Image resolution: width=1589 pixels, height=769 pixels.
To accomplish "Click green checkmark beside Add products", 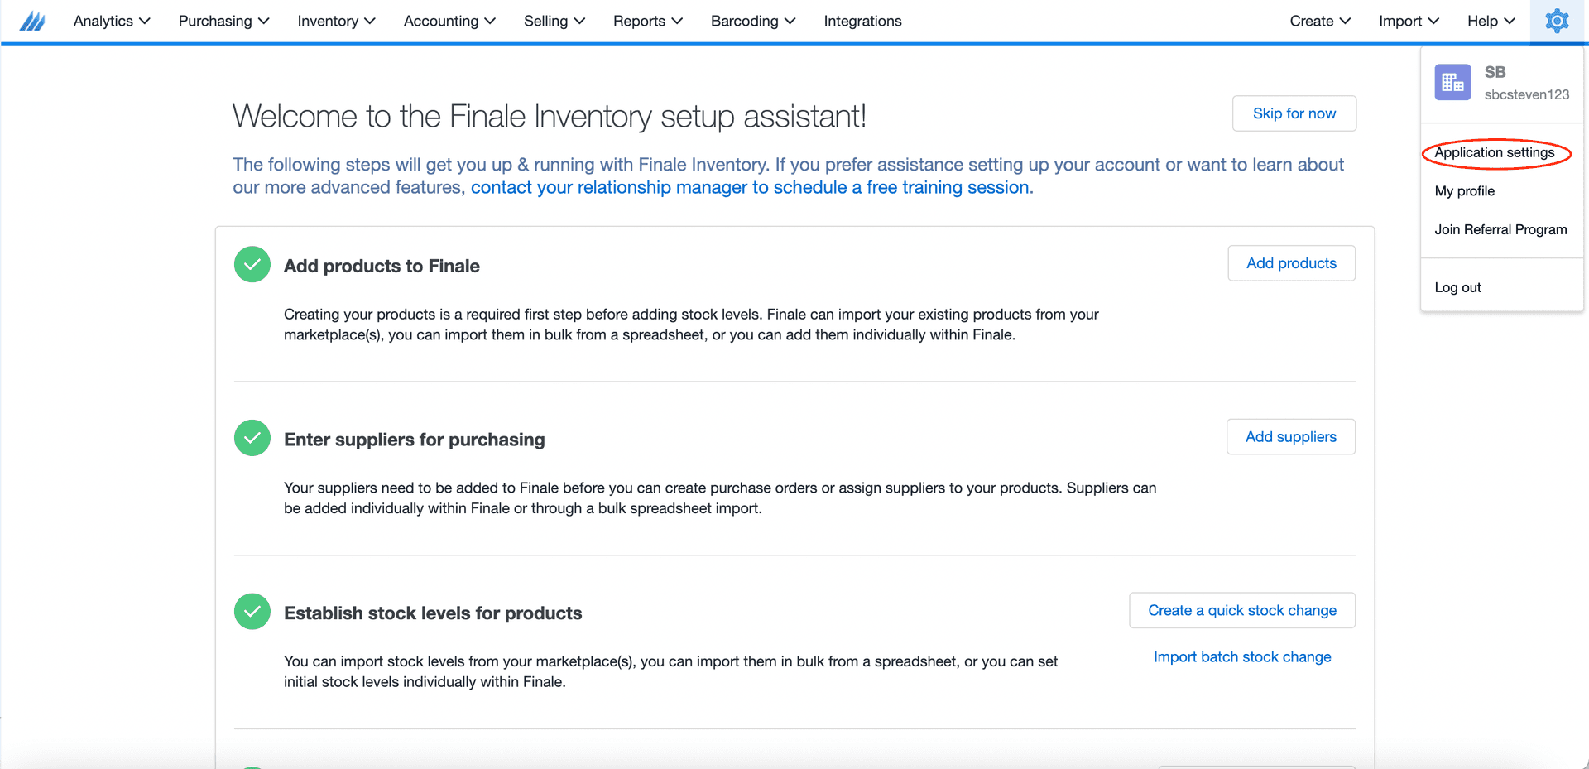I will coord(252,265).
